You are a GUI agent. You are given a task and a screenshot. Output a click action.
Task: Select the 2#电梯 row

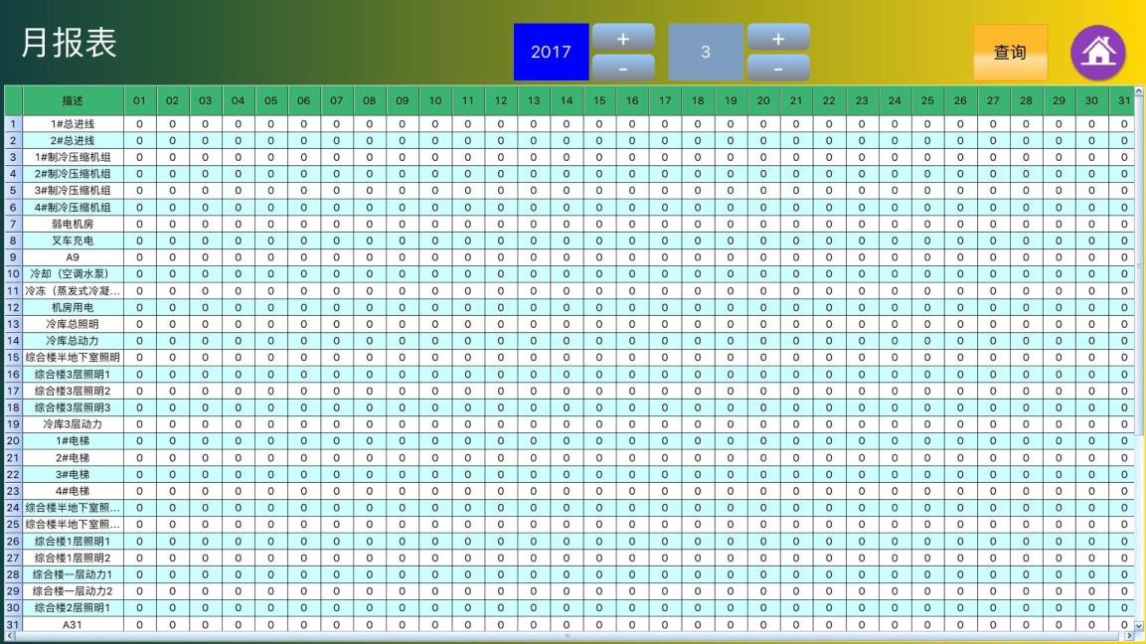point(570,457)
